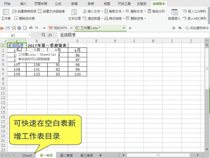Close the 我的WPS tab
210x158 pixels.
[x=72, y=28]
